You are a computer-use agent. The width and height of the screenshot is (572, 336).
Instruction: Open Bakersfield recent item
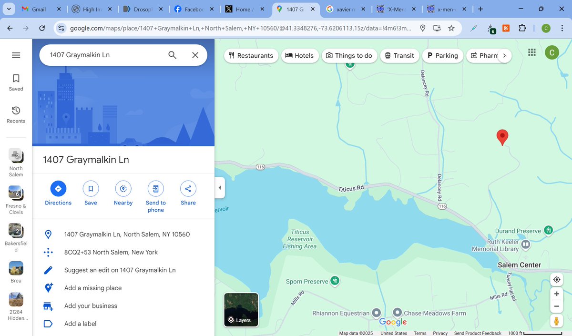pos(16,238)
